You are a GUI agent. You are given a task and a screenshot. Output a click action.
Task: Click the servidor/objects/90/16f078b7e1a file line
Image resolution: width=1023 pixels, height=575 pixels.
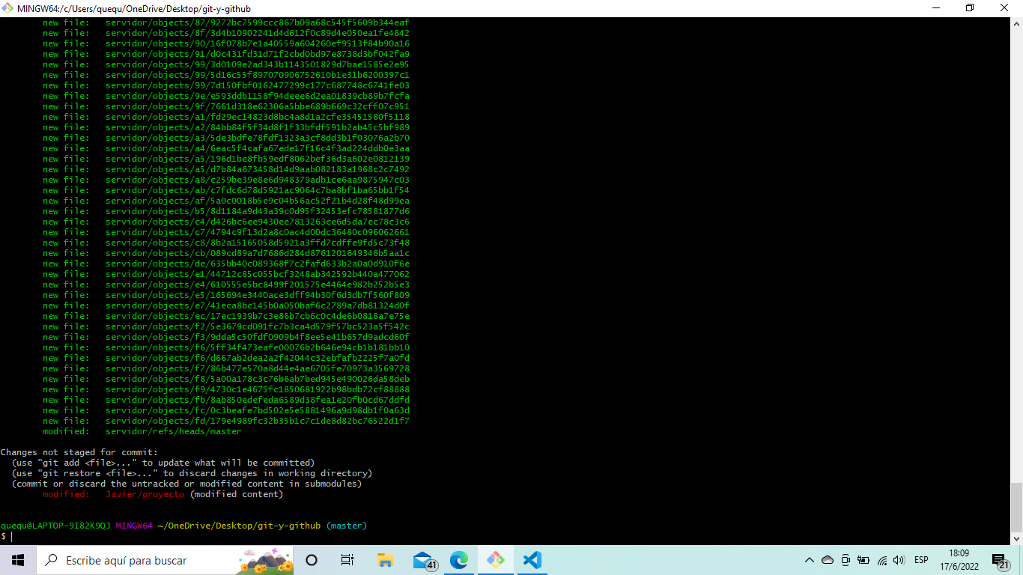(x=226, y=43)
